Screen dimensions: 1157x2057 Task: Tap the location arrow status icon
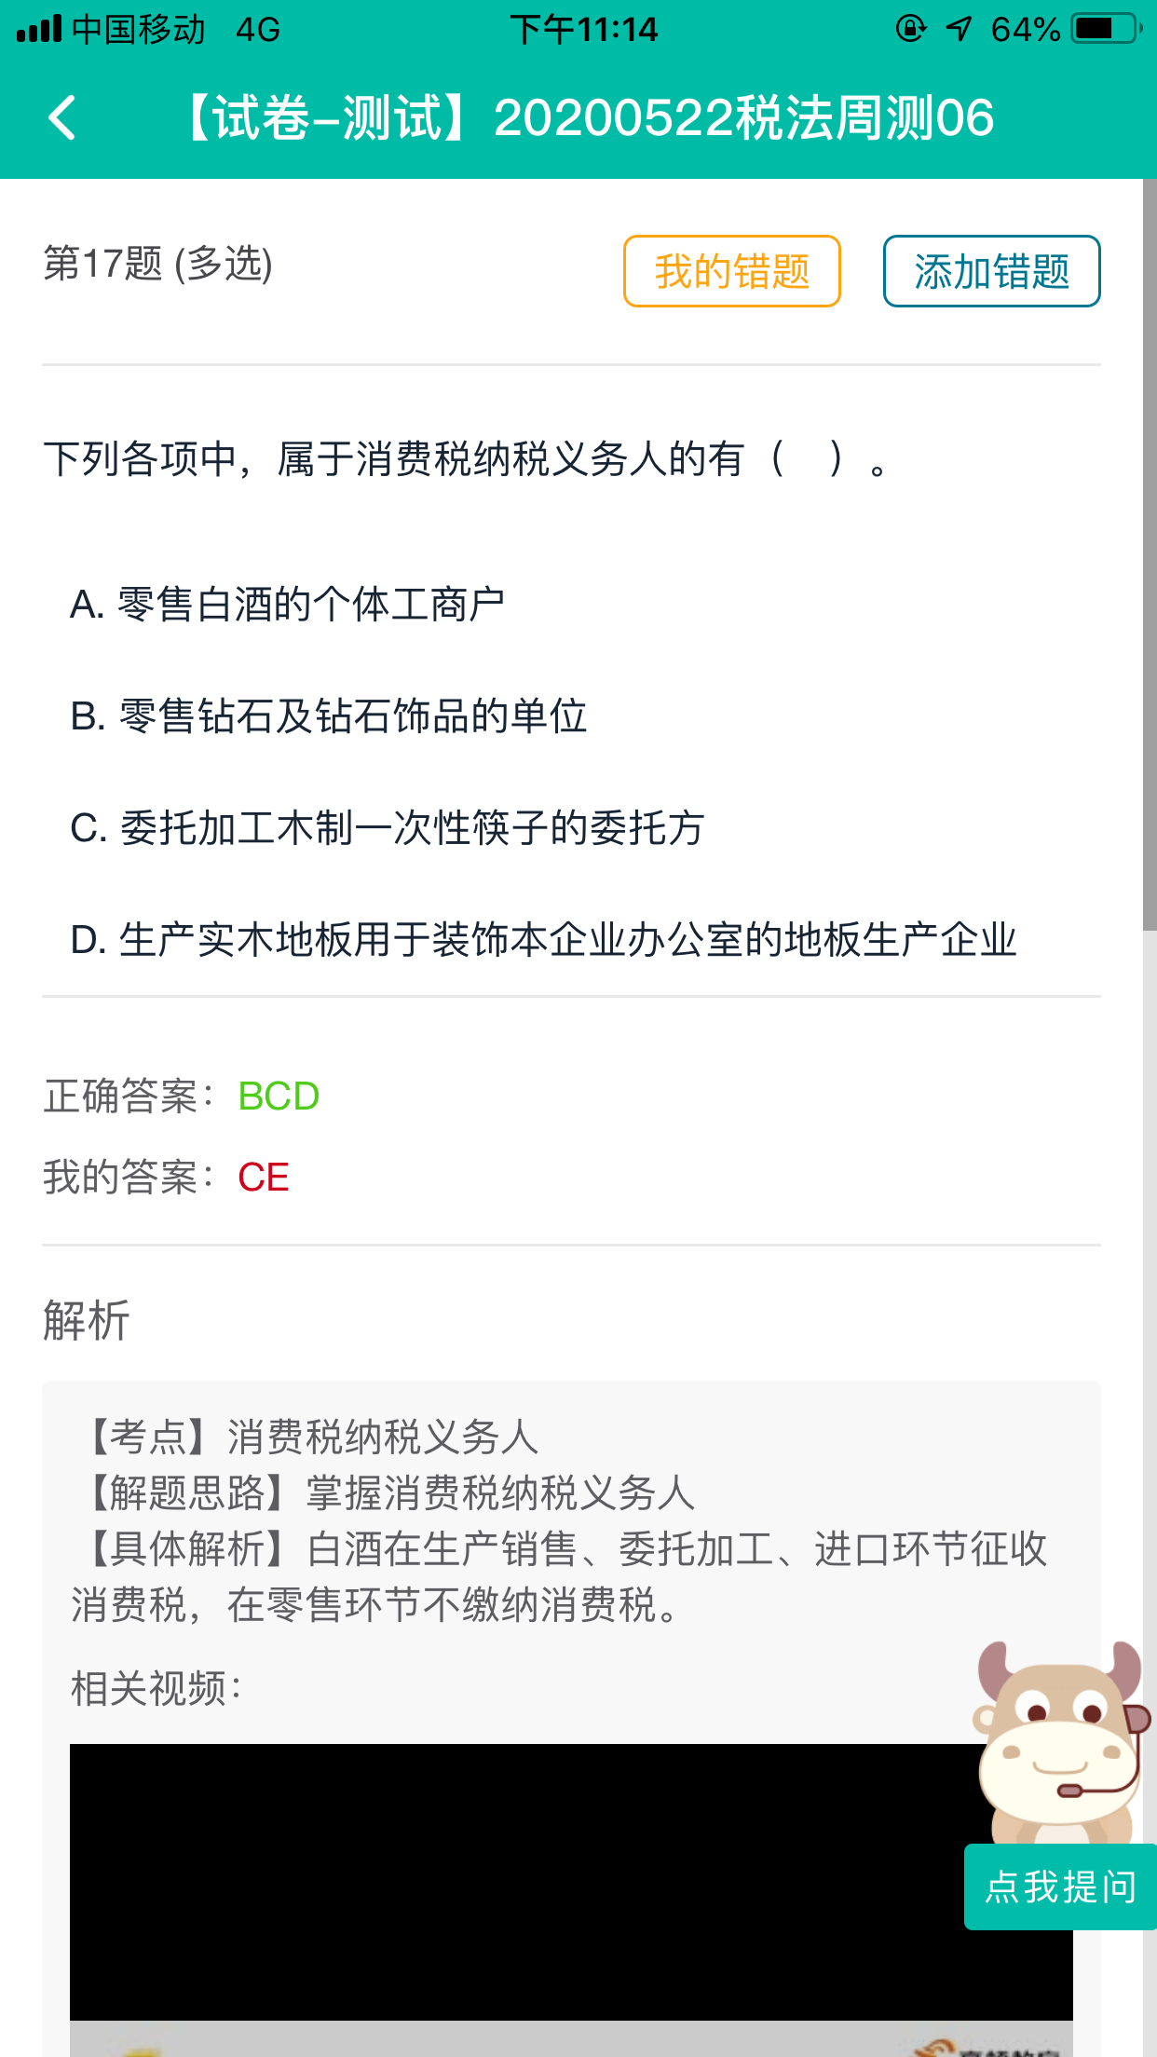[959, 30]
